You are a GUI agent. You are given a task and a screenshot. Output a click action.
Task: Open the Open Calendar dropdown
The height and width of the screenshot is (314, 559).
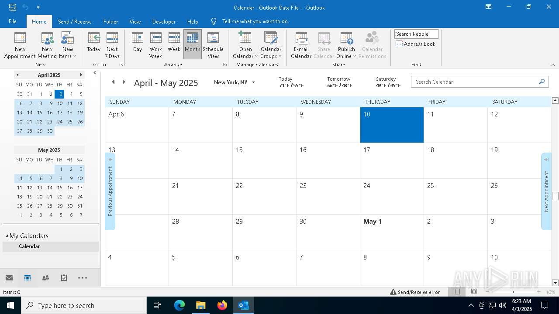click(x=245, y=45)
